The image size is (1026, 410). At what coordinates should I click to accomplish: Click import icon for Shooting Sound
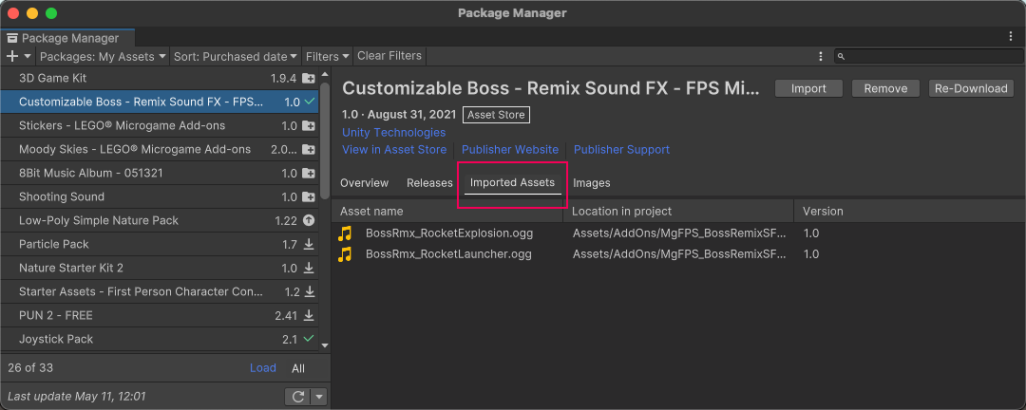pyautogui.click(x=309, y=196)
